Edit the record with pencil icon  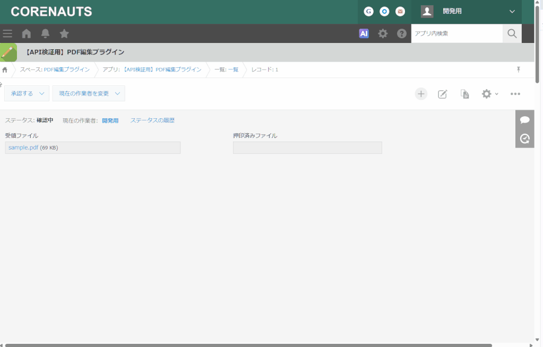click(x=443, y=94)
